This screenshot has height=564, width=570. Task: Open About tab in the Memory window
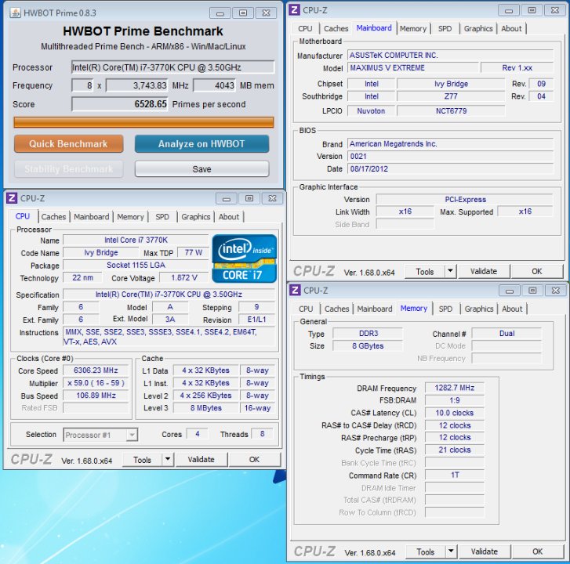(512, 309)
